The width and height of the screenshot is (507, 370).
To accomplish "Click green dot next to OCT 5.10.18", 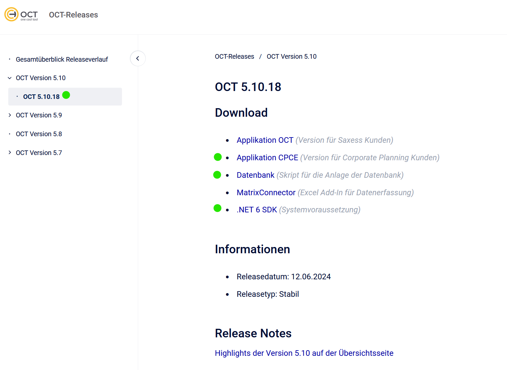I will click(66, 95).
